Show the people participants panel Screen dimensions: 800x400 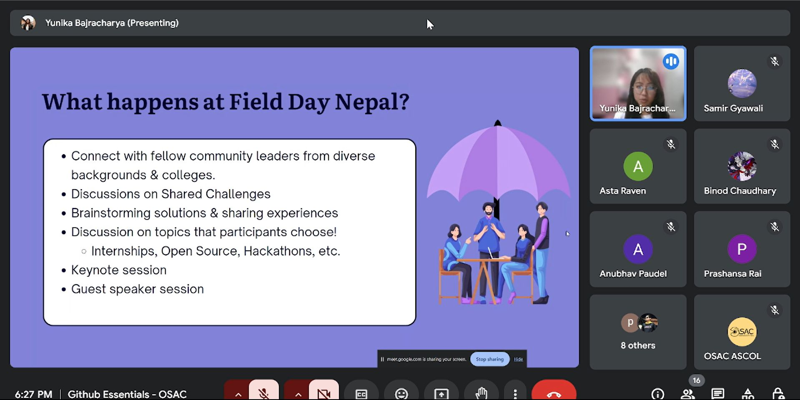click(x=687, y=393)
